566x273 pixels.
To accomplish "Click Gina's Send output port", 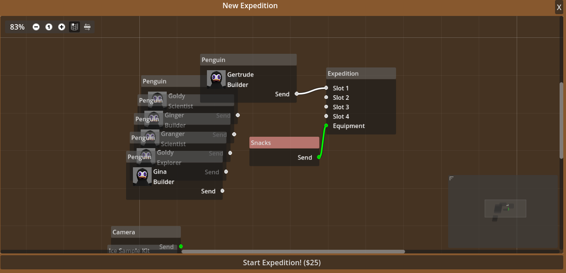I will pyautogui.click(x=222, y=191).
